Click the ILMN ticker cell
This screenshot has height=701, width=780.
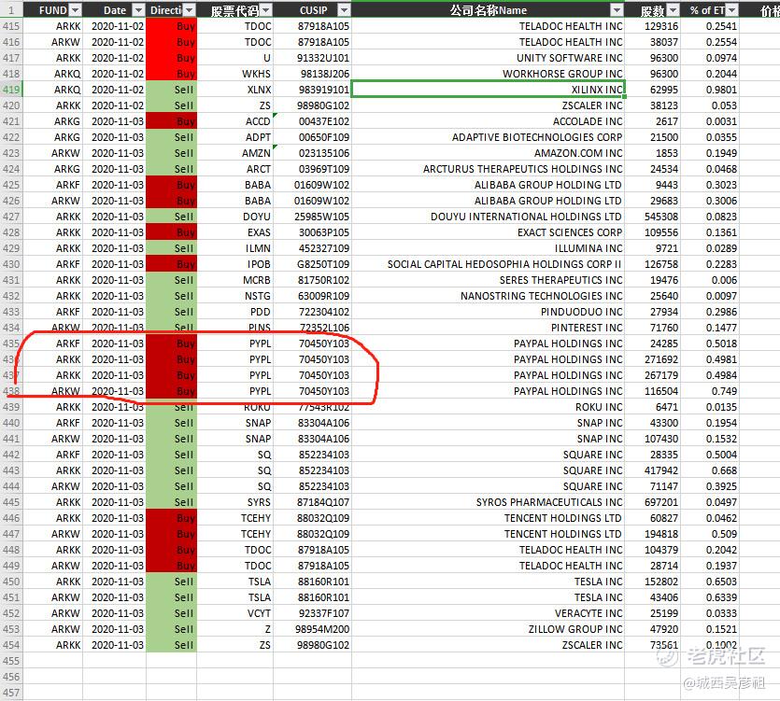point(234,248)
